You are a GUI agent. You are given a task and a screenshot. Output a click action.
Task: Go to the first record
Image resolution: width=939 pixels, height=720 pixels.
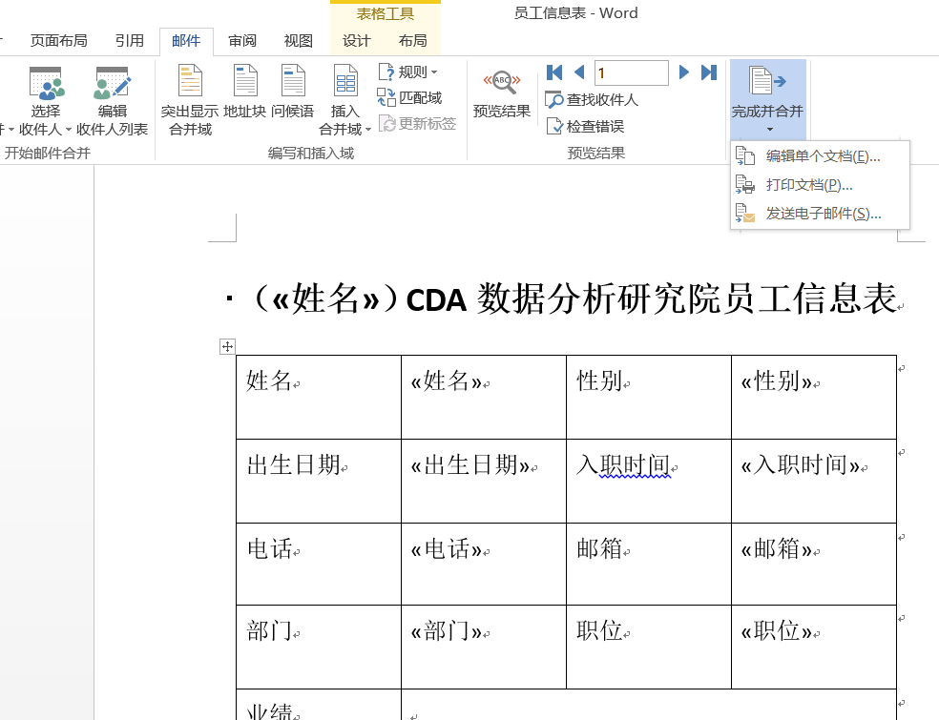coord(554,72)
